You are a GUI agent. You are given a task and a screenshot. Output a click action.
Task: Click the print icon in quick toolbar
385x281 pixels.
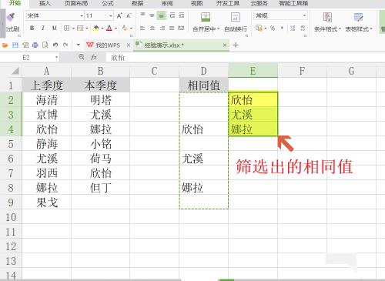[35, 45]
